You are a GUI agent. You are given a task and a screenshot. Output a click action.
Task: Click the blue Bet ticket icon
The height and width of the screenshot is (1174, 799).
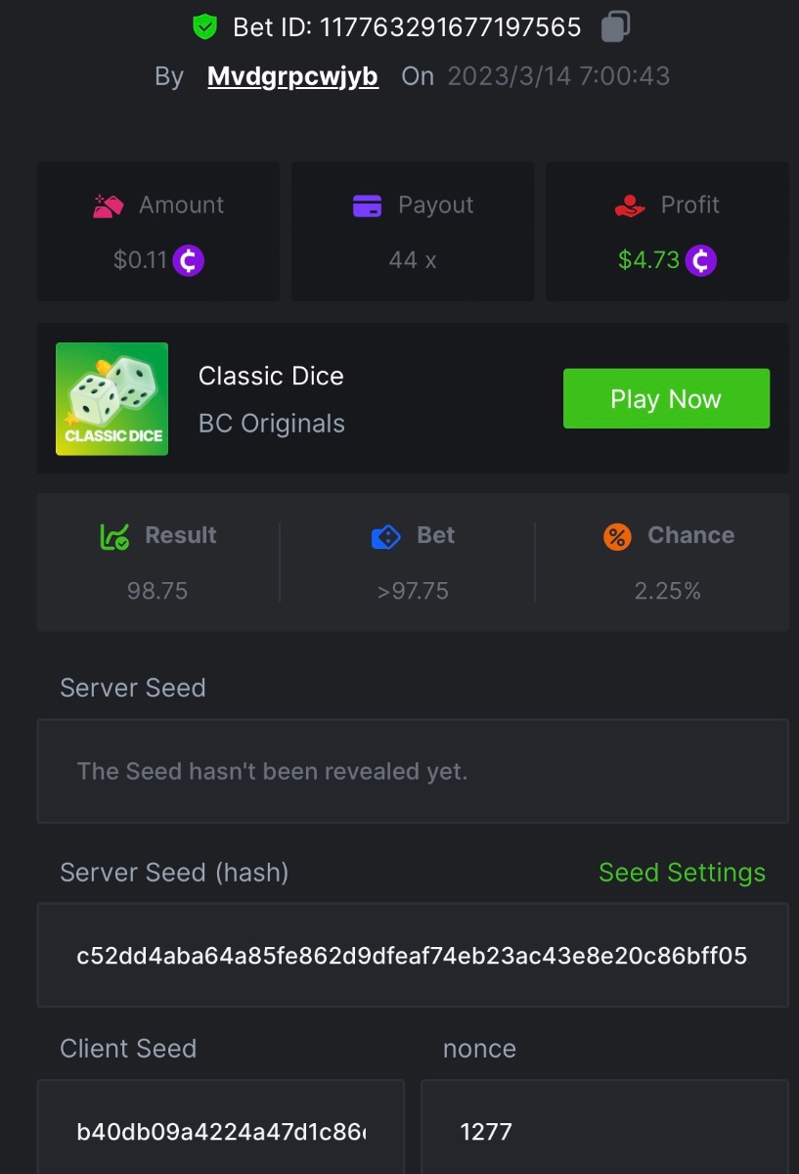(x=387, y=536)
